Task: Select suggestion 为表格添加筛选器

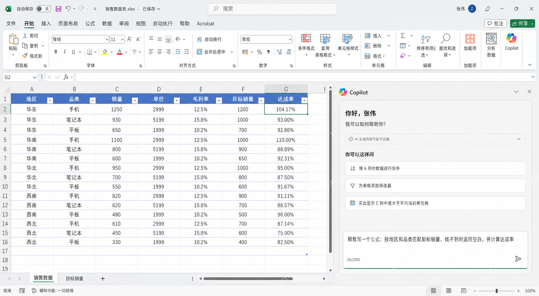Action: tap(435, 185)
